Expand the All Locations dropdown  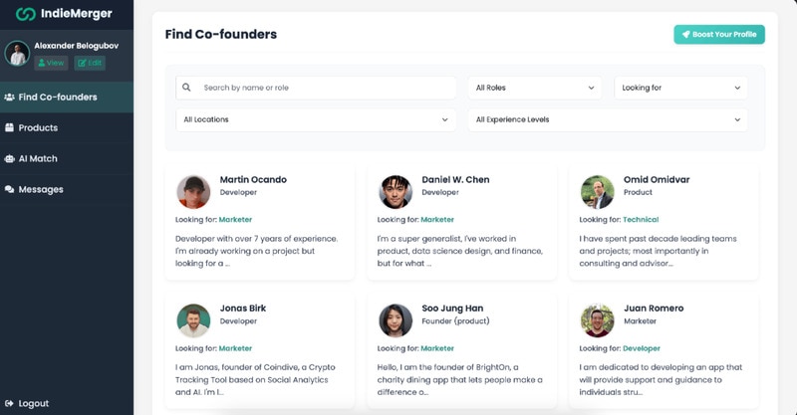pos(316,119)
